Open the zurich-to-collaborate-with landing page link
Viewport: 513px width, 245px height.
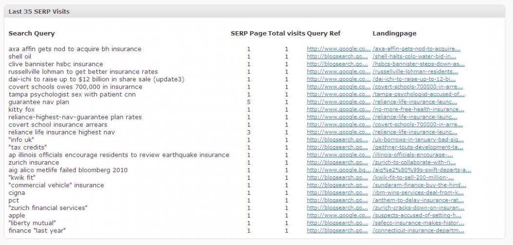coord(414,162)
